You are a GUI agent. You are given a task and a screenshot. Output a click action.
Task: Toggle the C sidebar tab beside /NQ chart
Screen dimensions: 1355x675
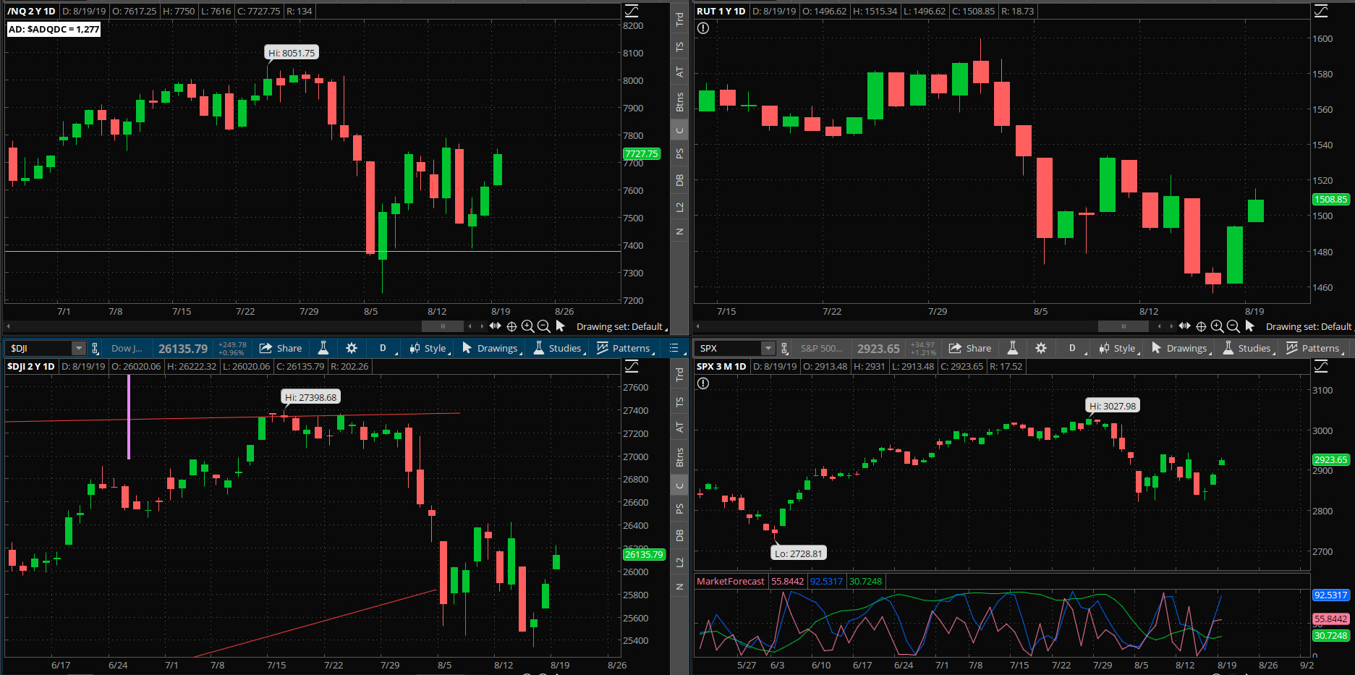[679, 131]
